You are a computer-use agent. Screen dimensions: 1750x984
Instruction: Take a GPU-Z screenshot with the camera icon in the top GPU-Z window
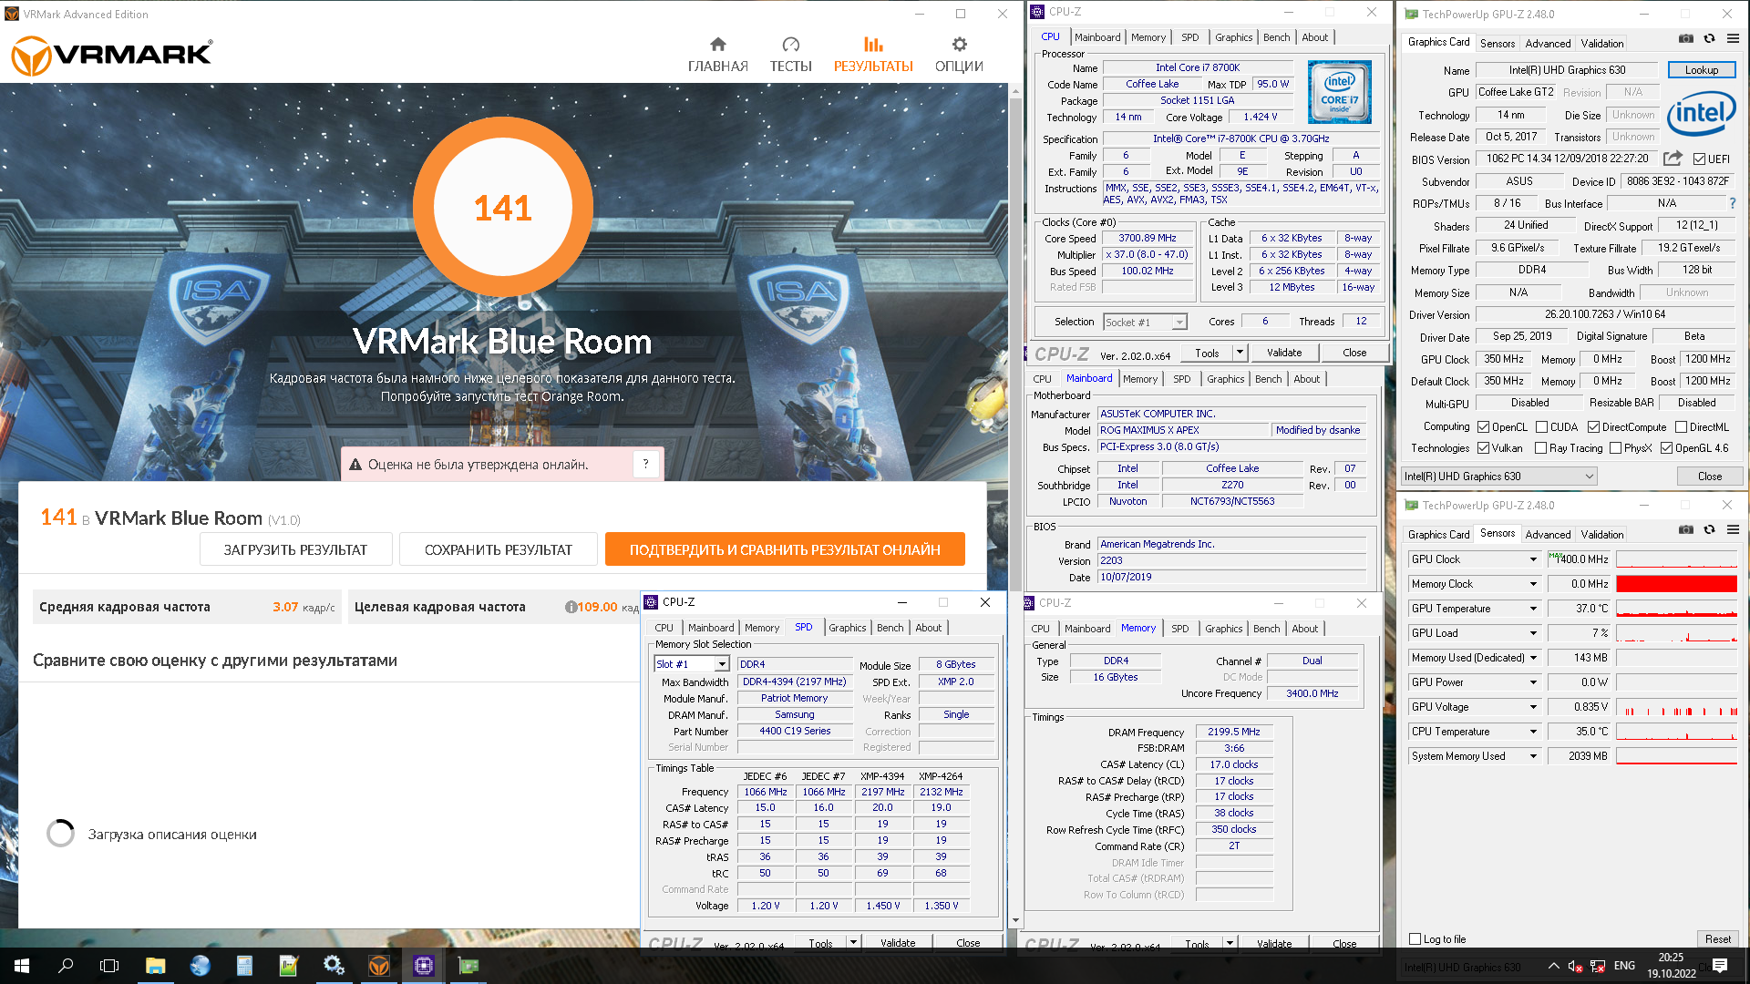click(x=1686, y=38)
